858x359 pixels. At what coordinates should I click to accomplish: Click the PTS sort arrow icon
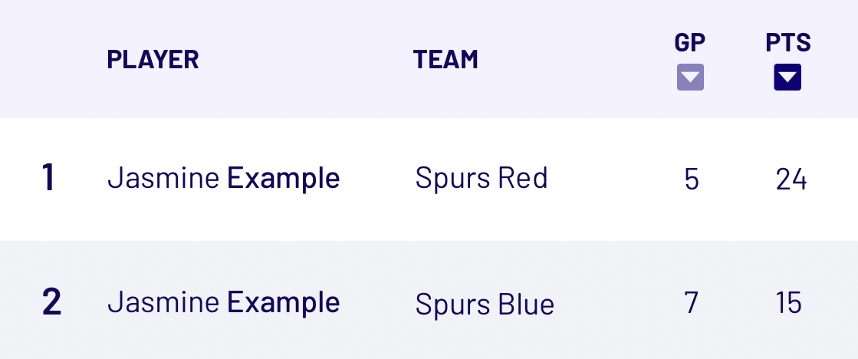point(787,77)
